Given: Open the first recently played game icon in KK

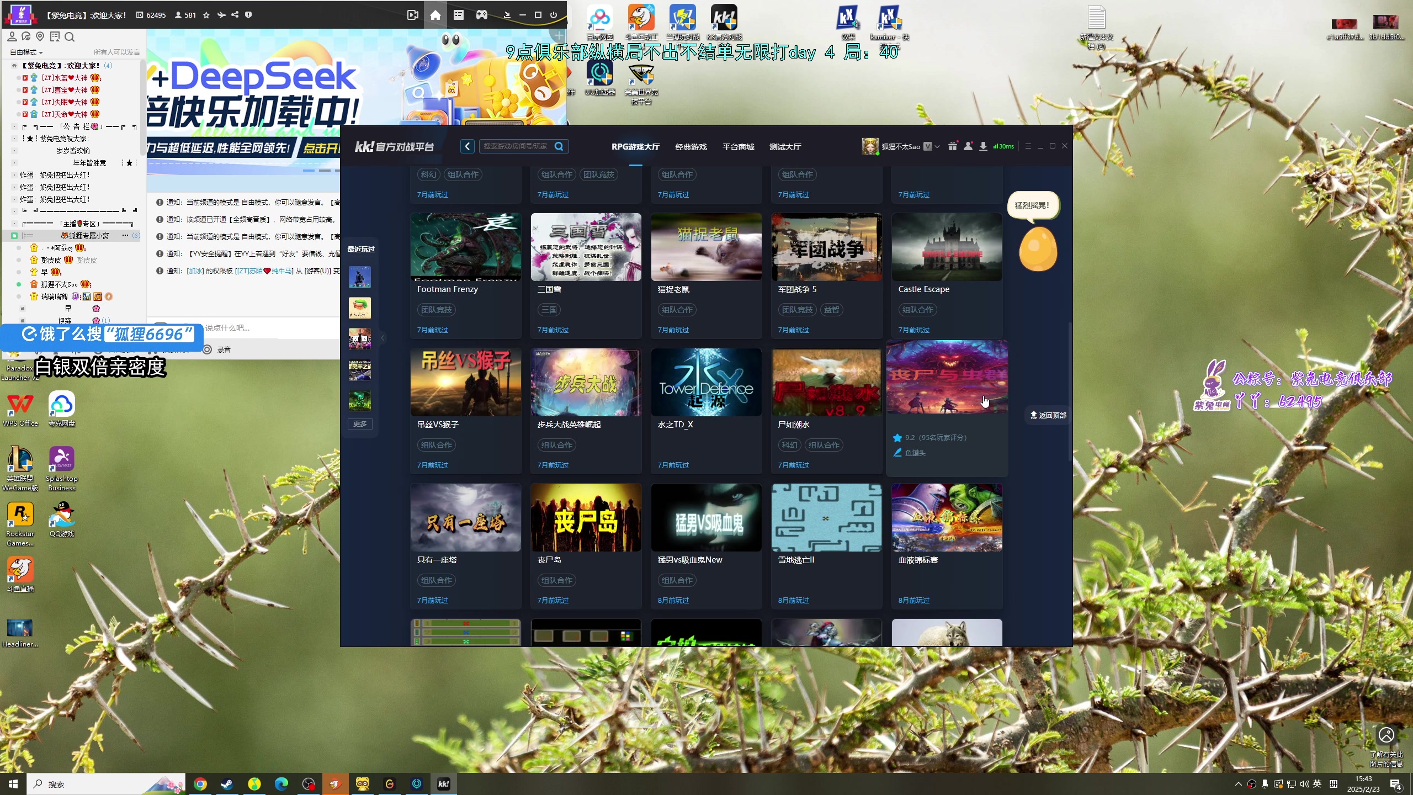Looking at the screenshot, I should pos(359,277).
